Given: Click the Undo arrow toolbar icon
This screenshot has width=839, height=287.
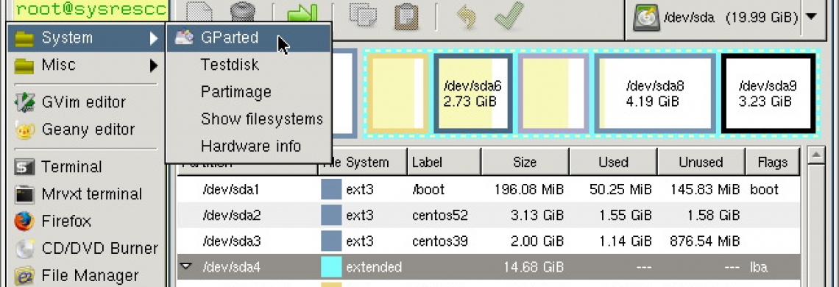Looking at the screenshot, I should click(x=467, y=17).
